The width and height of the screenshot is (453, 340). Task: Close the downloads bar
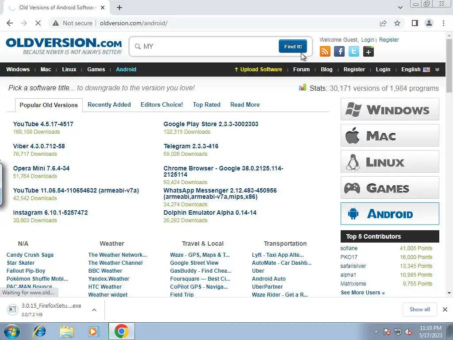445,309
